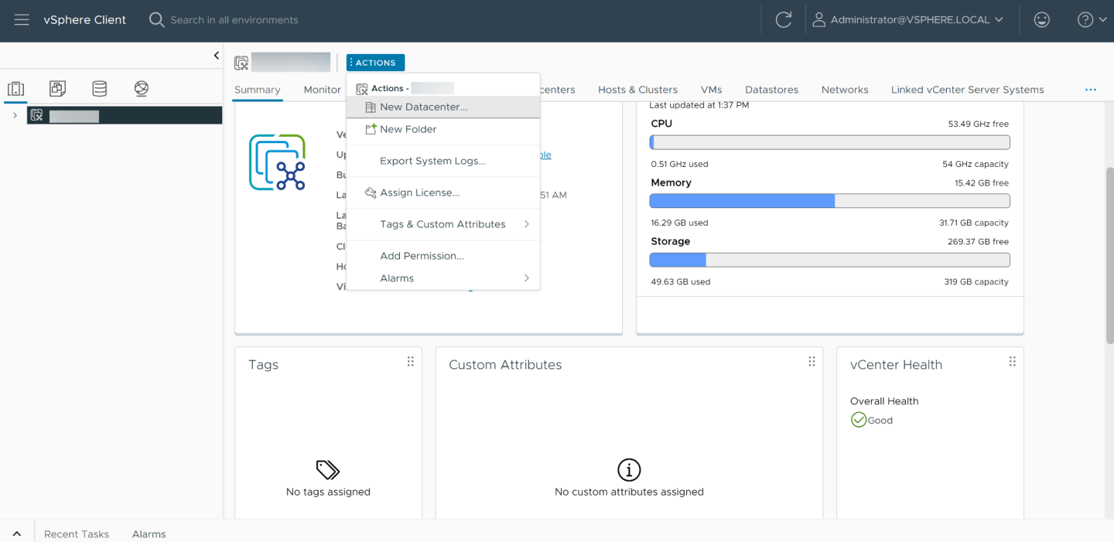Click the refresh icon in top bar
The width and height of the screenshot is (1114, 542).
[x=783, y=20]
